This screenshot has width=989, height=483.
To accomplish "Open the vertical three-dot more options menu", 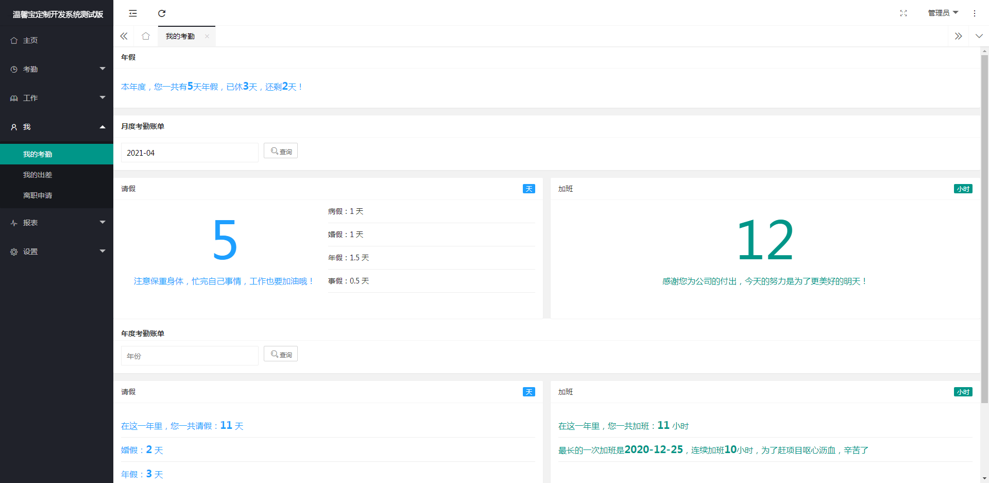I will tap(974, 13).
